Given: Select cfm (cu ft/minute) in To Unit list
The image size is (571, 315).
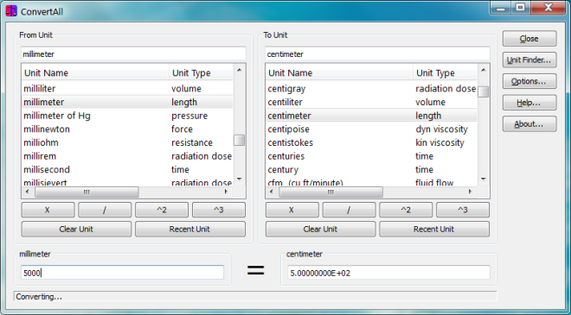Looking at the screenshot, I should (x=371, y=182).
